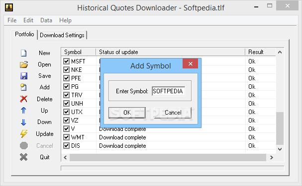
Task: Click the vertical scrollbar thumb
Action: click(280, 128)
